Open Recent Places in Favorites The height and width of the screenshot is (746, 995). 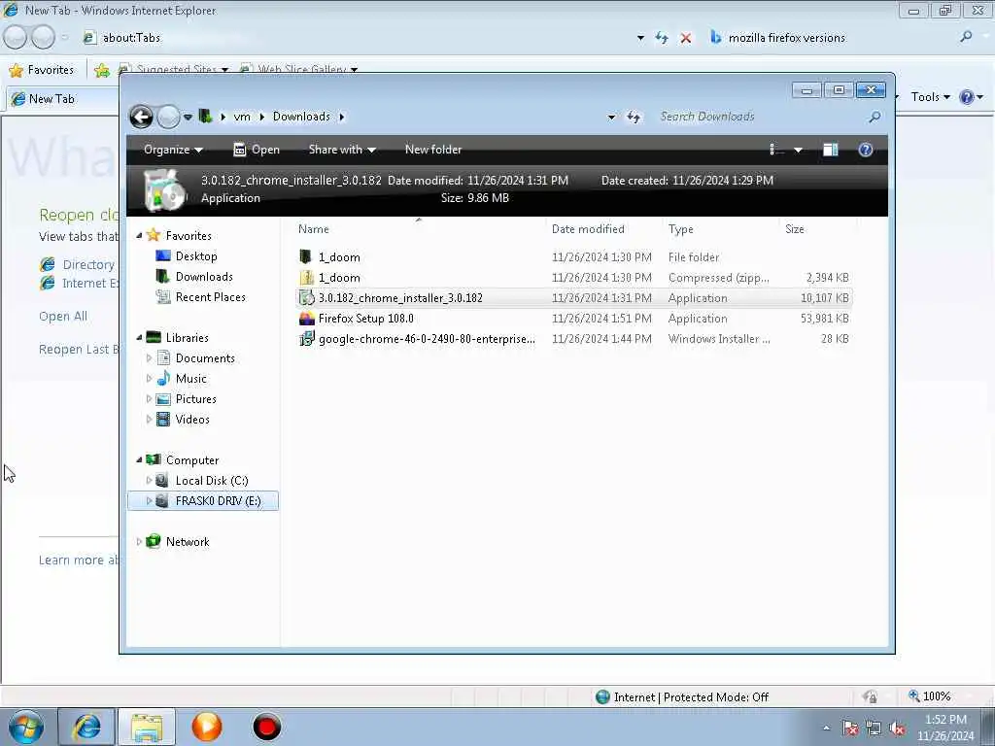click(x=210, y=297)
